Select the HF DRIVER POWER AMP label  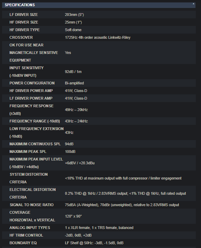click(31, 91)
